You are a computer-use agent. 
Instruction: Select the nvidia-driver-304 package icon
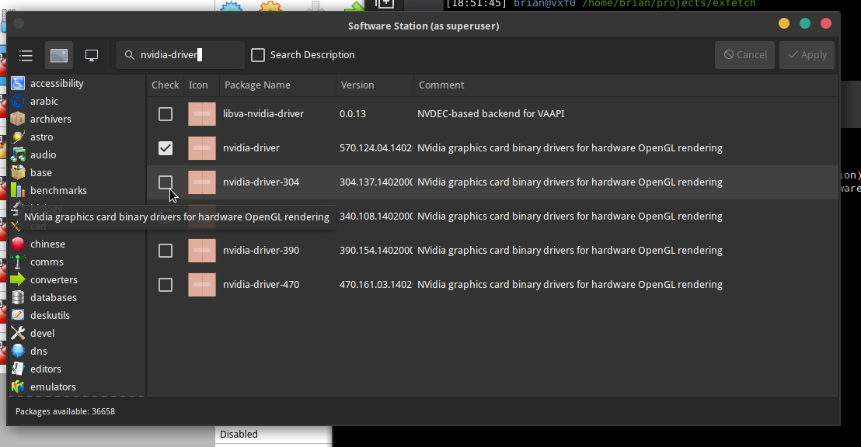coord(202,182)
